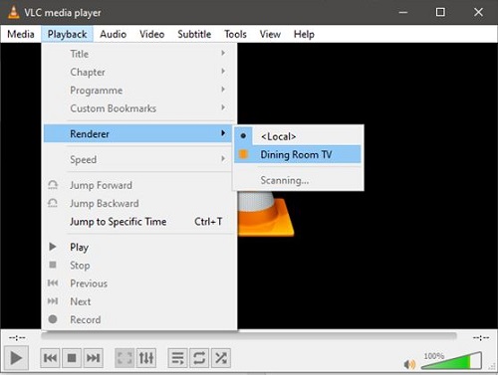This screenshot has width=498, height=375.
Task: Click the elapsed time label at left
Action: click(x=17, y=338)
